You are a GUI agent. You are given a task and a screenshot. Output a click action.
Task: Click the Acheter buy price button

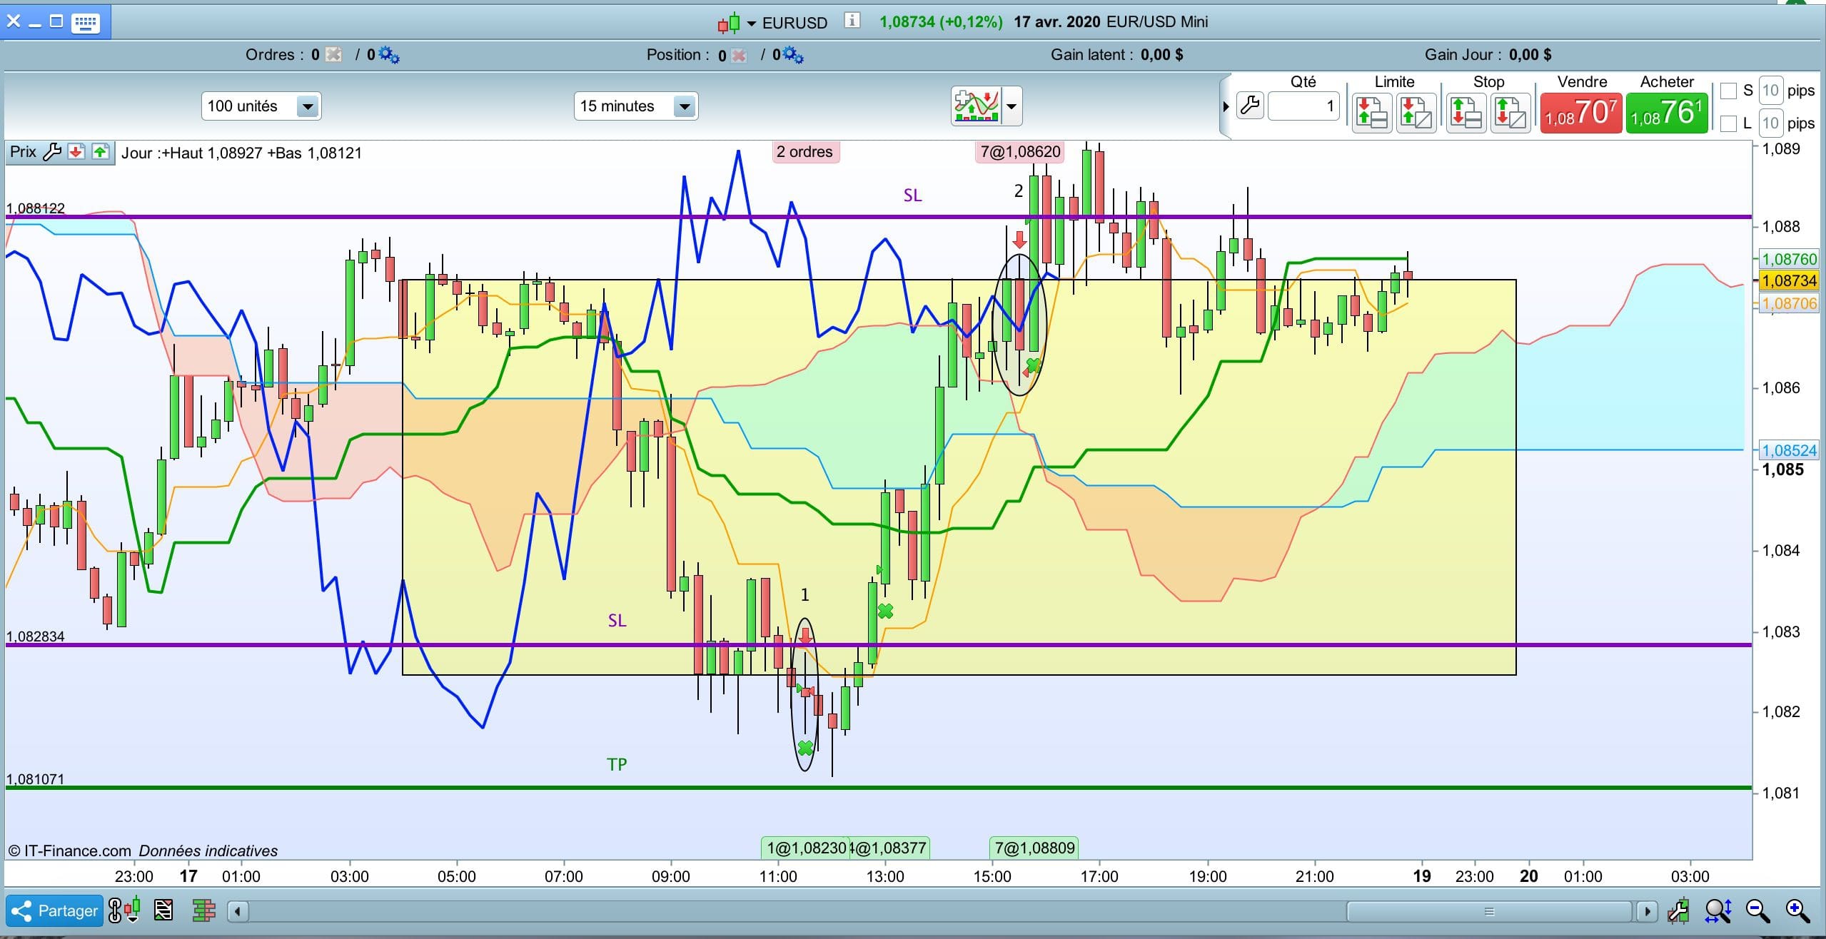[1667, 113]
